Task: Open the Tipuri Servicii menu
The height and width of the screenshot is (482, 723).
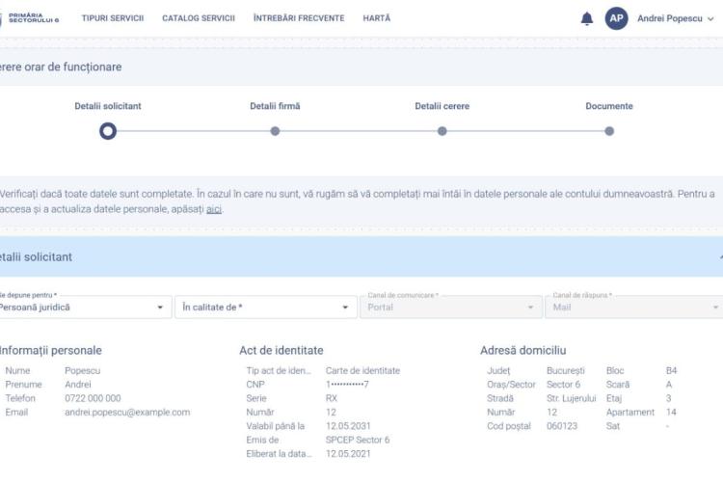Action: tap(113, 18)
